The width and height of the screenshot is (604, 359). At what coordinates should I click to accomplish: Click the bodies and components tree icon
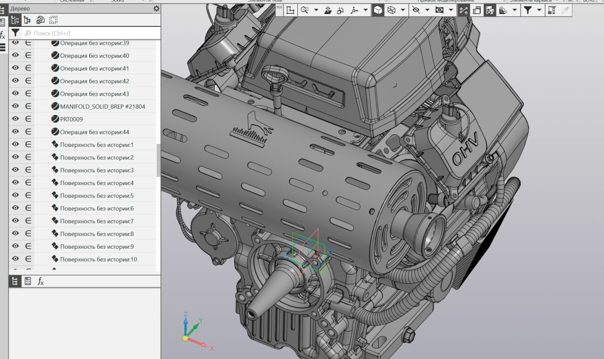40,20
